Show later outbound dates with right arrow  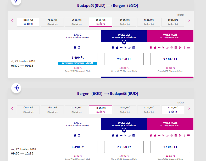189,20
